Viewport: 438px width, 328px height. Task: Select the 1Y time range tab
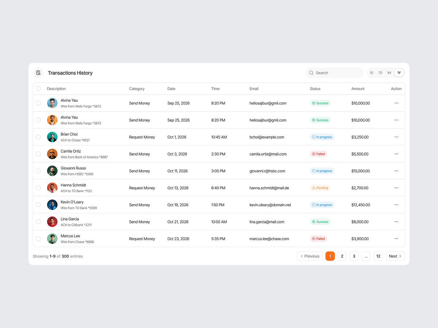(399, 73)
